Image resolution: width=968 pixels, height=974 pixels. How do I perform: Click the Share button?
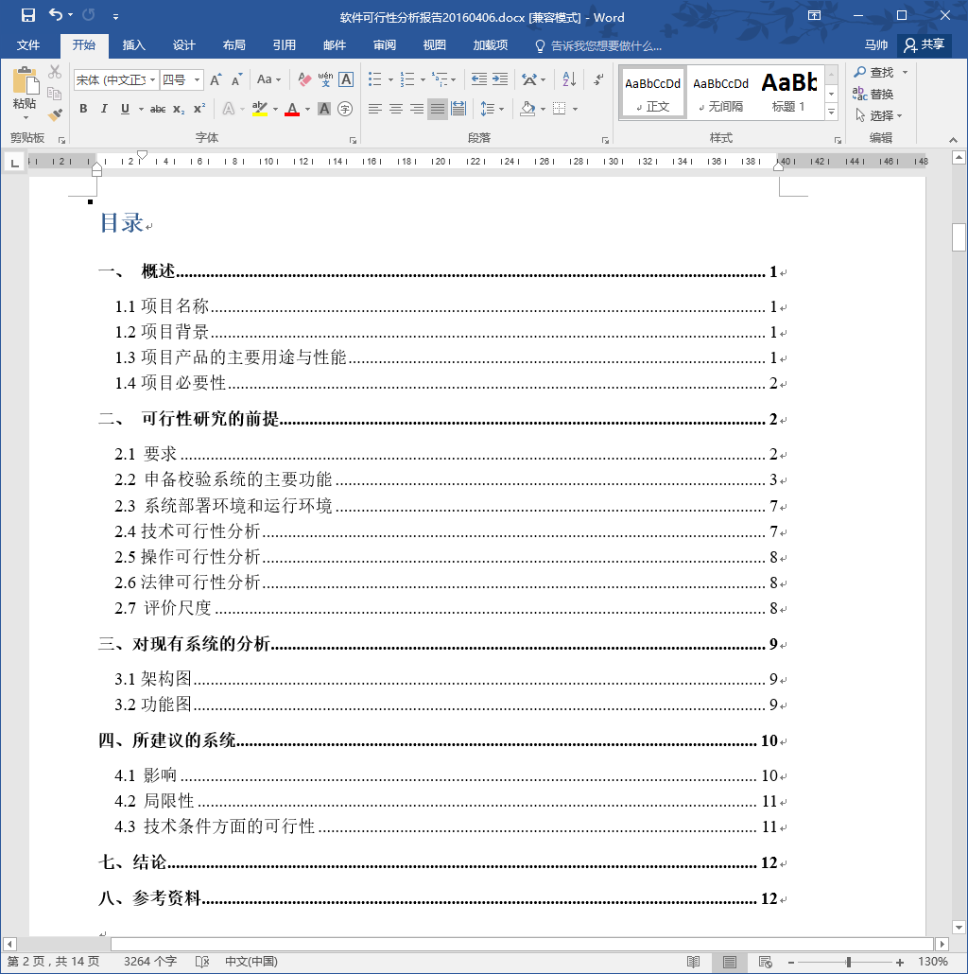(x=925, y=44)
